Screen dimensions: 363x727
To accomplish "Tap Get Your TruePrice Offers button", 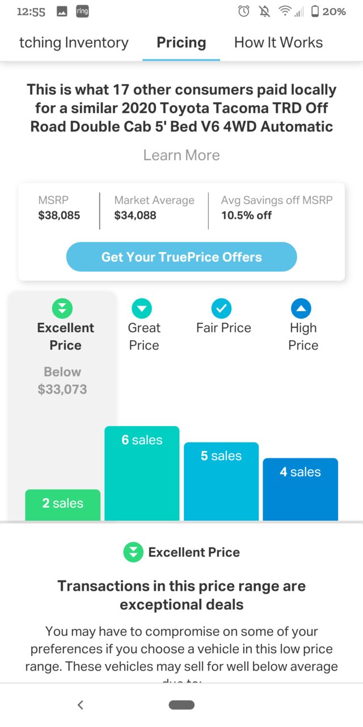I will point(181,257).
